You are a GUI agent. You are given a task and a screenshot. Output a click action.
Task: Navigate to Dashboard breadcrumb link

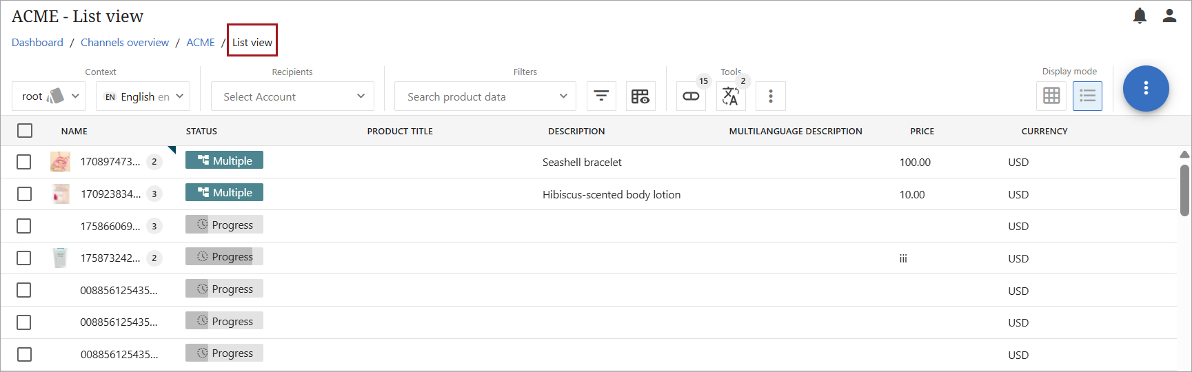tap(37, 43)
